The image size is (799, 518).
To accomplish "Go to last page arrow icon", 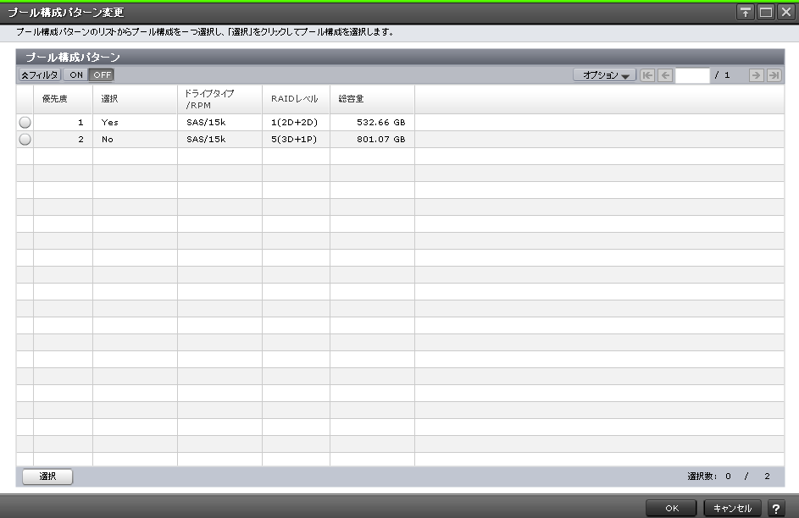I will pyautogui.click(x=774, y=75).
